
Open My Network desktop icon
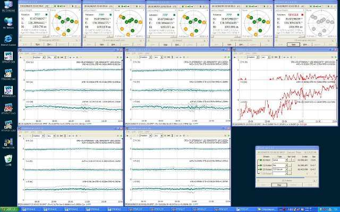(8, 23)
